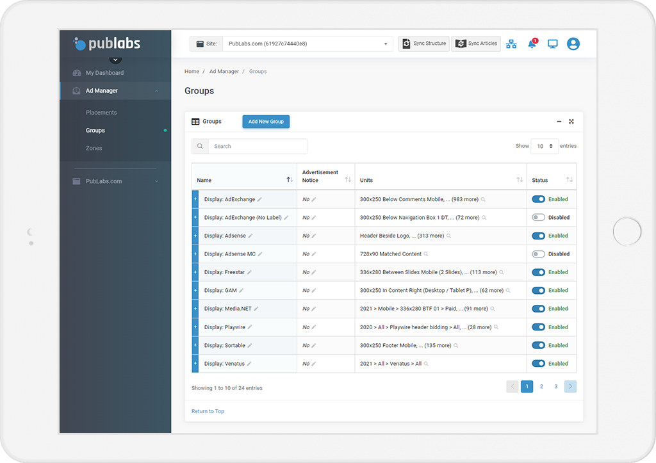Viewport: 656px width, 463px height.
Task: Expand the Display: GAM row plus button
Action: tap(195, 291)
